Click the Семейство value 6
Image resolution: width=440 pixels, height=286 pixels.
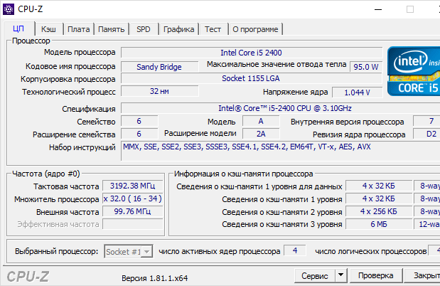pyautogui.click(x=139, y=121)
